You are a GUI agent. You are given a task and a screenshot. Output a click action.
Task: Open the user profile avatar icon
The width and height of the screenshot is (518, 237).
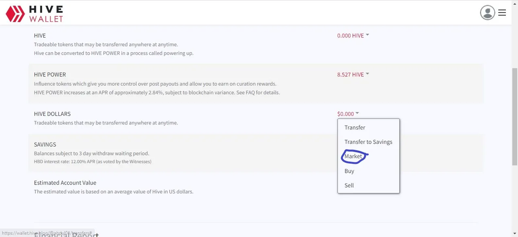488,13
